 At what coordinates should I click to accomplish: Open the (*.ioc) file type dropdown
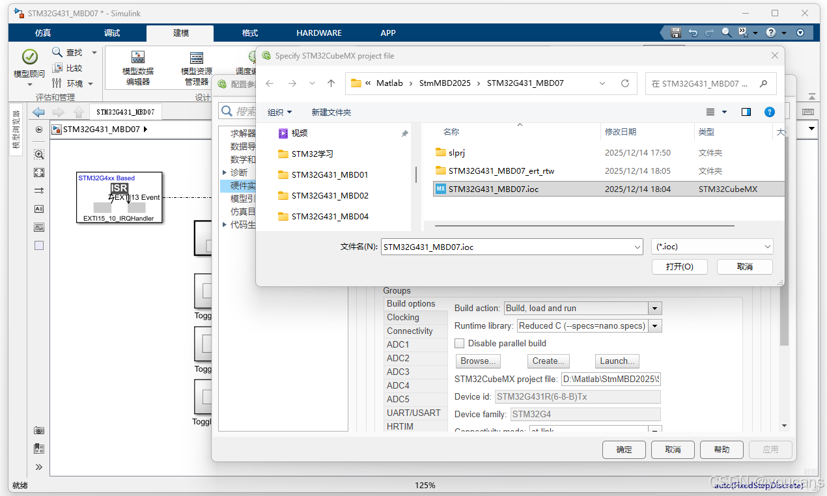(712, 247)
